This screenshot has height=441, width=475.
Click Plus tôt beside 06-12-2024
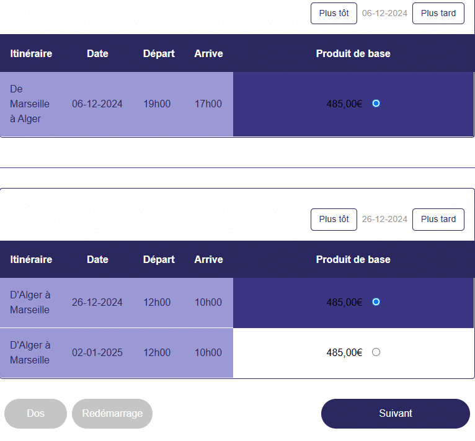[x=334, y=14]
